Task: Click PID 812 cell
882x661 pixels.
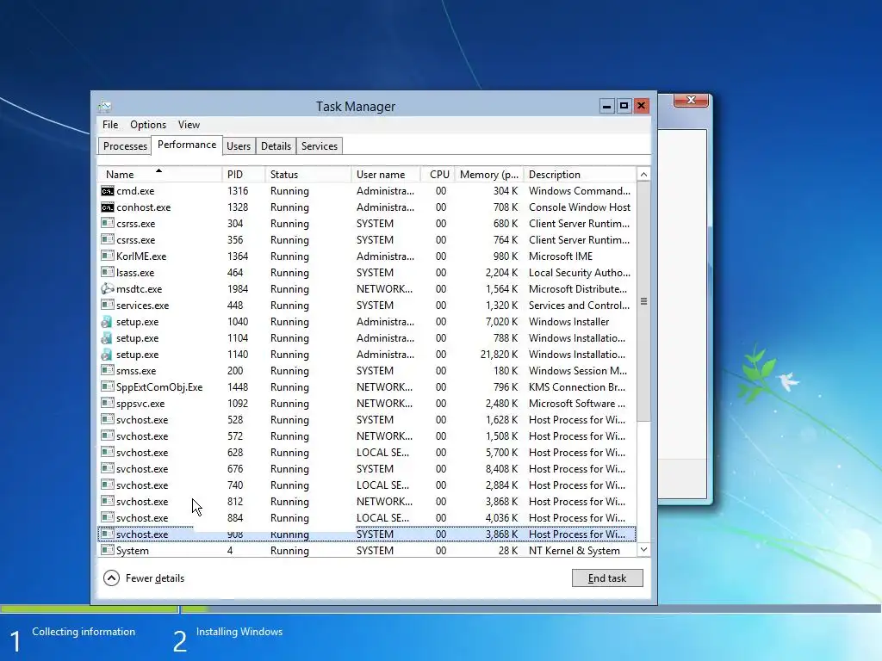Action: tap(235, 501)
